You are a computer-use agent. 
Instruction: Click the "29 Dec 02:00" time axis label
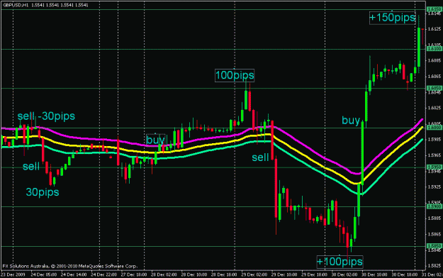pyautogui.click(x=254, y=274)
